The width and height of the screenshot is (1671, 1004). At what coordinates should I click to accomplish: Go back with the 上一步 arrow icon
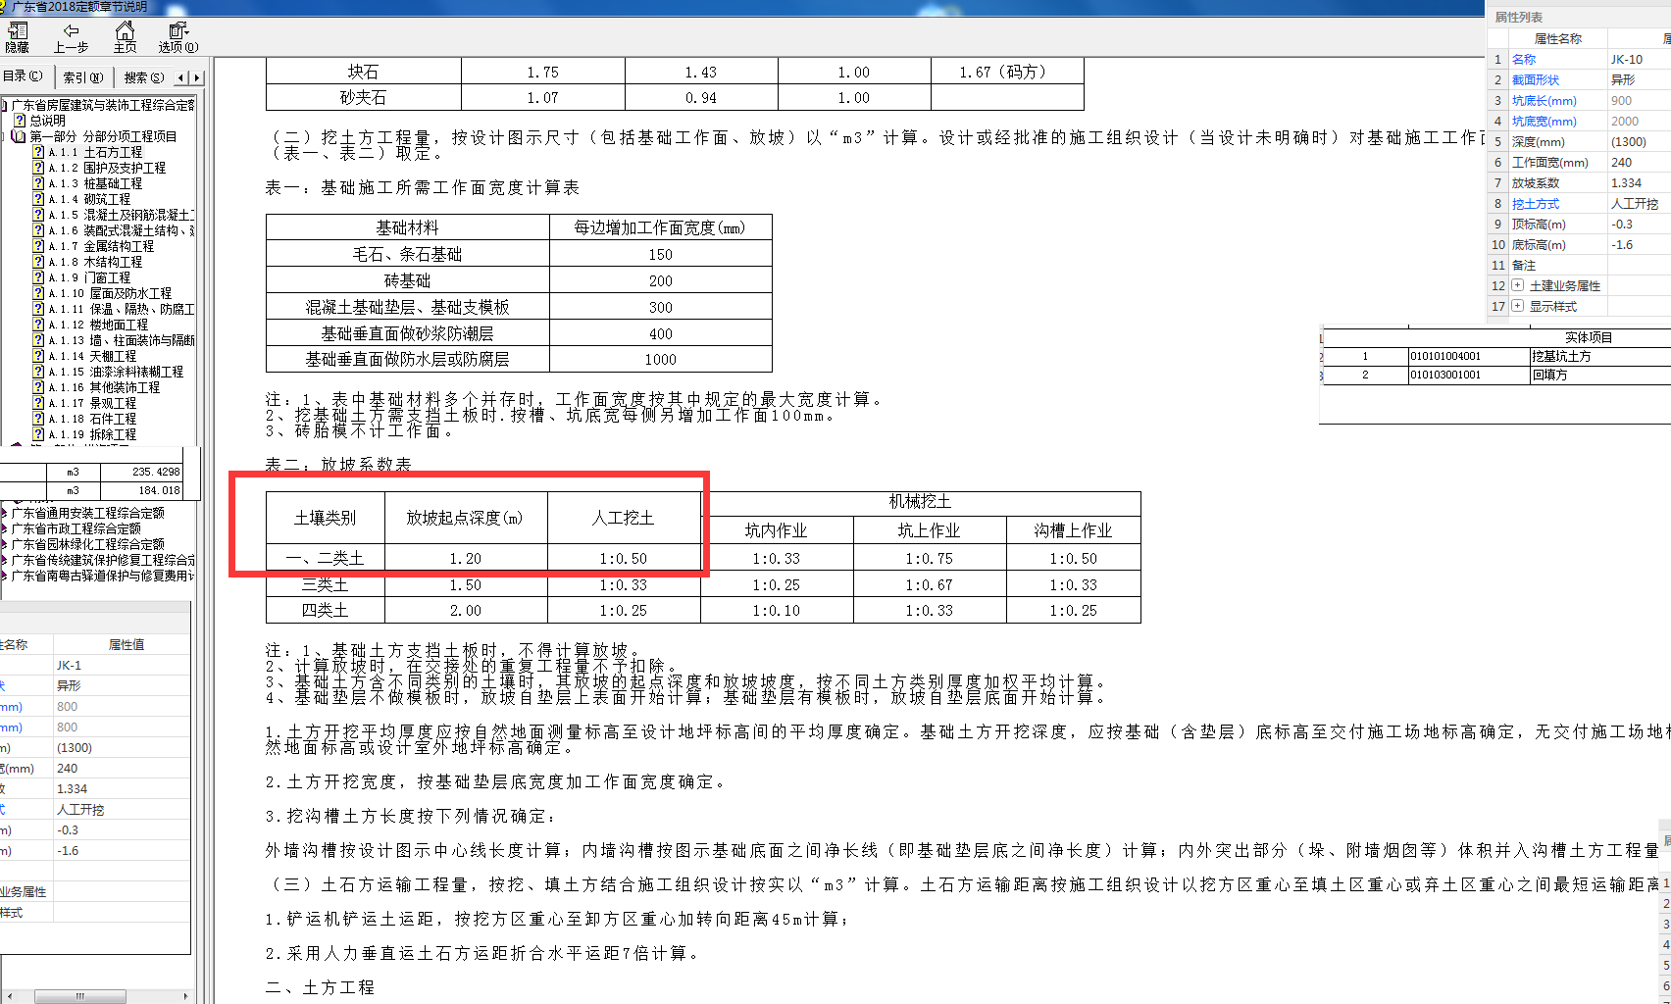coord(71,31)
